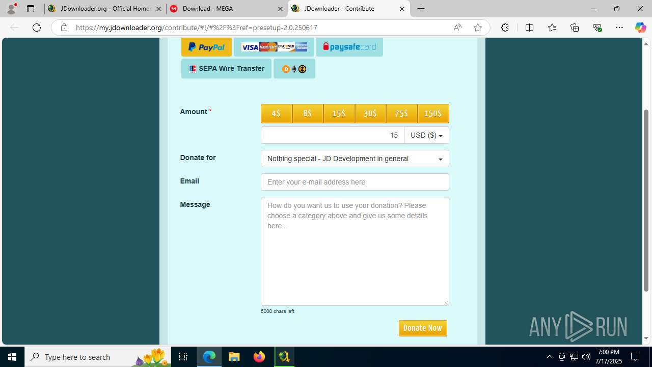Open the Favorites list icon
This screenshot has height=367, width=652.
552,28
